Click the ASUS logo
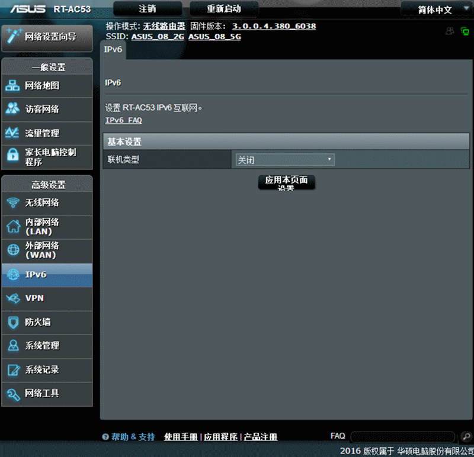The height and width of the screenshot is (457, 474). (x=28, y=9)
